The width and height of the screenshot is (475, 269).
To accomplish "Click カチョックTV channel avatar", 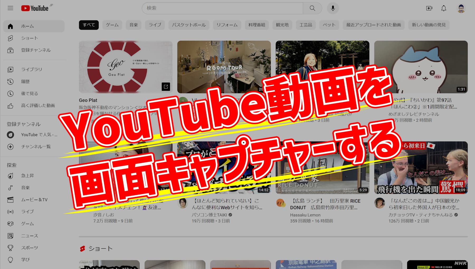I will coord(379,203).
